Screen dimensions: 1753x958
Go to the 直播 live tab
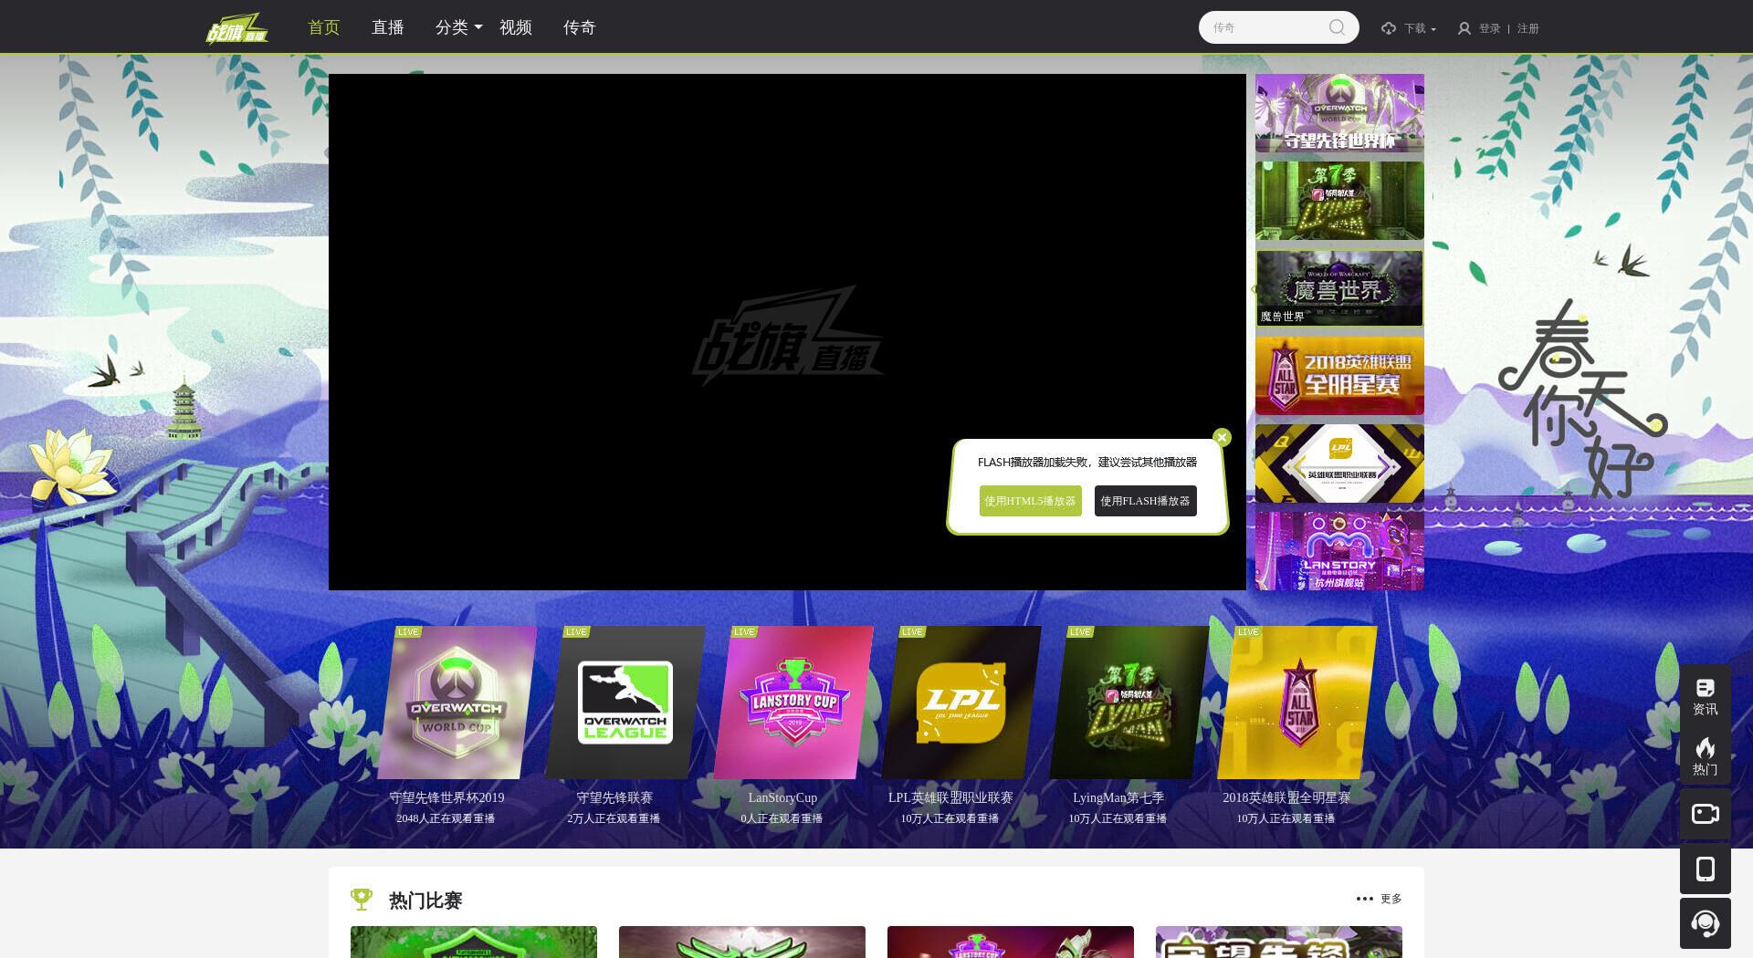point(388,27)
